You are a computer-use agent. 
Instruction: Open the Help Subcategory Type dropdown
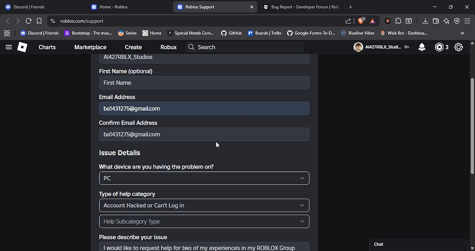coord(204,221)
